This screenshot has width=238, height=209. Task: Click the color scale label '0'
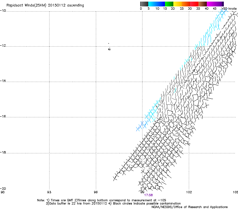[x=141, y=9]
